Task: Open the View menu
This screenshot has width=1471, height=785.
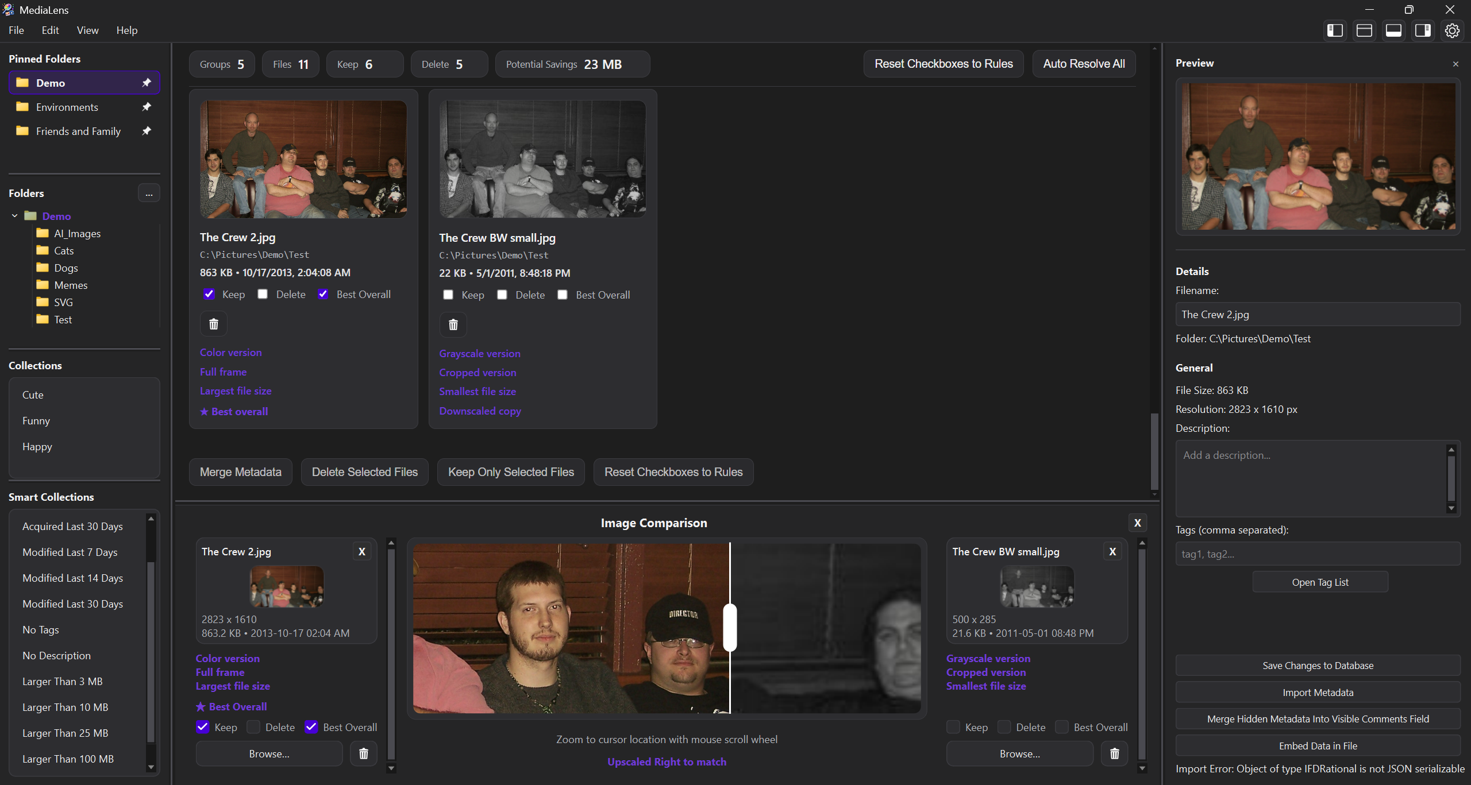Action: [x=87, y=30]
